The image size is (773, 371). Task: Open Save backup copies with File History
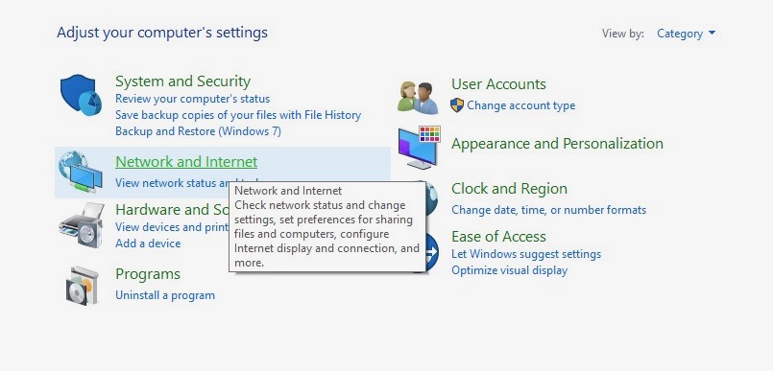pos(238,115)
